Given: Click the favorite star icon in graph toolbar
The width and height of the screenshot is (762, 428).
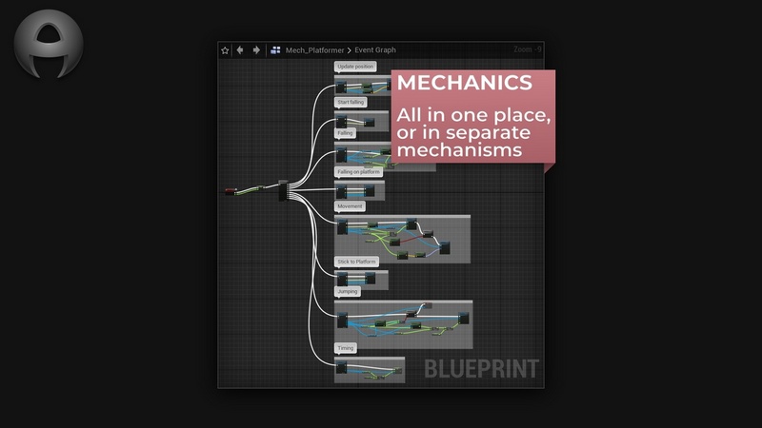Looking at the screenshot, I should (226, 49).
